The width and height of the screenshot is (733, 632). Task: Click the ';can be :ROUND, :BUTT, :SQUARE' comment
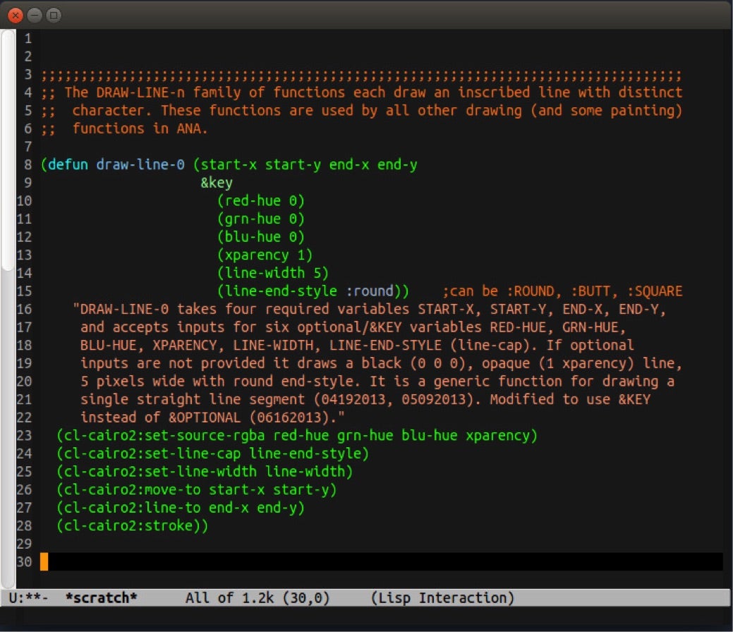coord(562,291)
